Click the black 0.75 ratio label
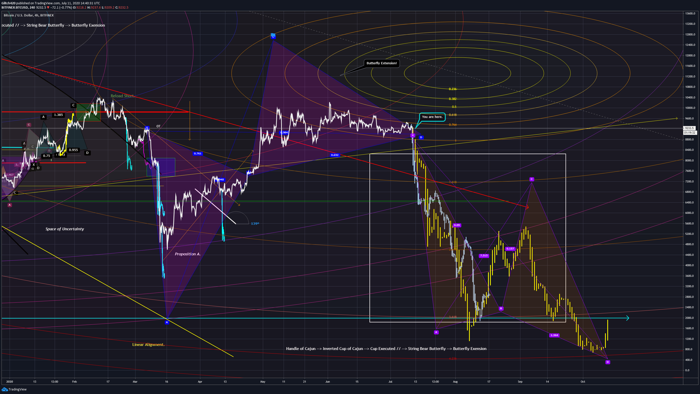Image resolution: width=700 pixels, height=394 pixels. click(x=46, y=156)
